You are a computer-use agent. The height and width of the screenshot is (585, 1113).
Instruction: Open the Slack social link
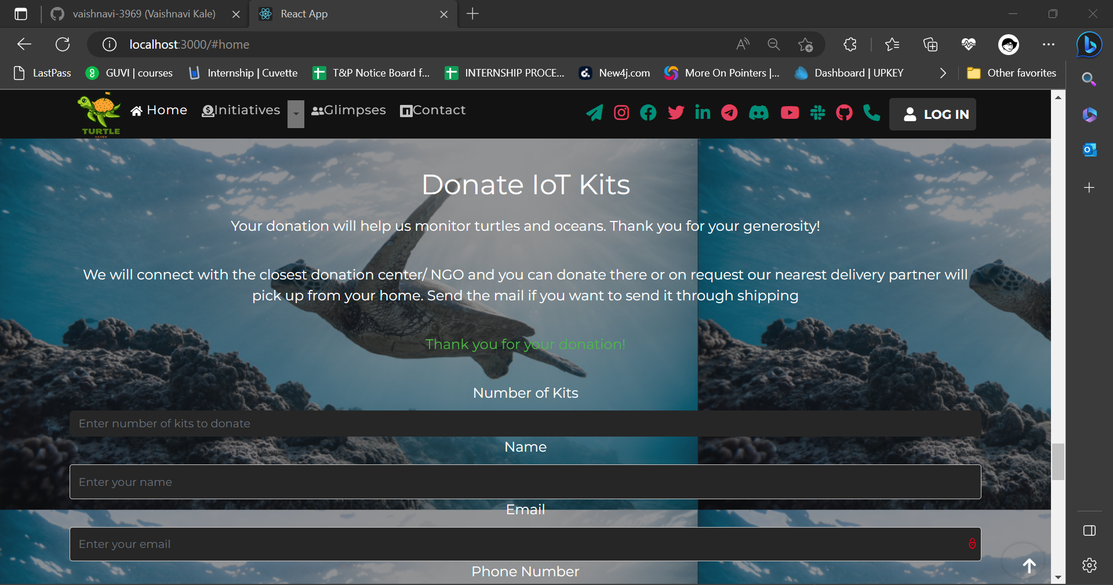[818, 112]
